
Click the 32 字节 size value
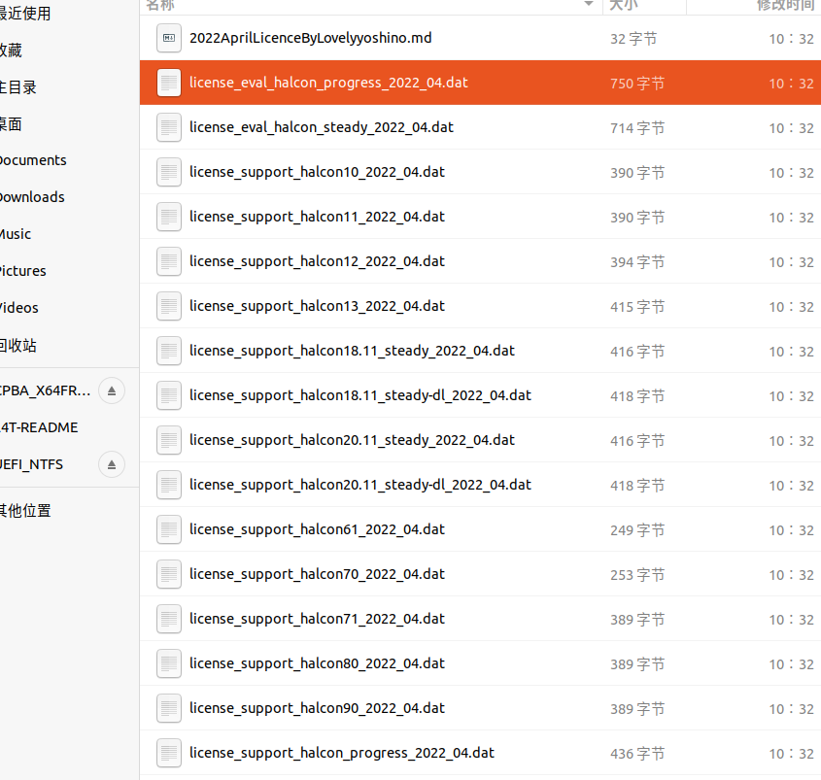[633, 39]
